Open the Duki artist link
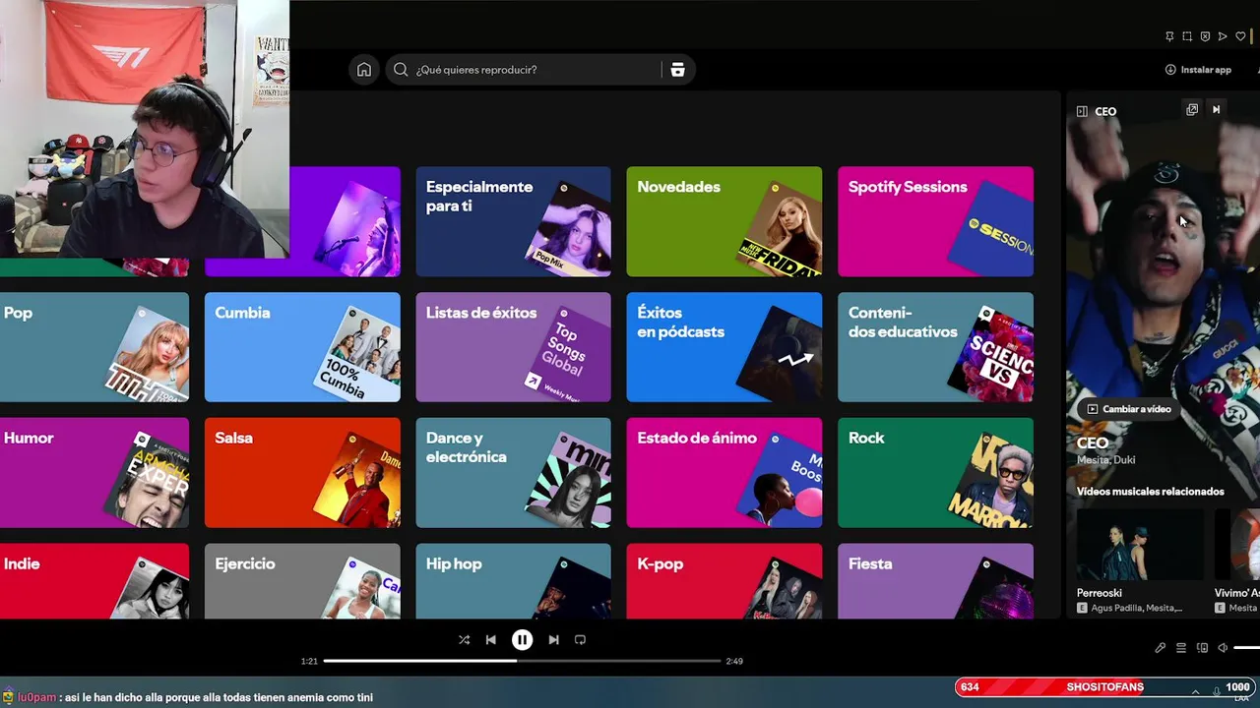The width and height of the screenshot is (1260, 708). click(1123, 460)
